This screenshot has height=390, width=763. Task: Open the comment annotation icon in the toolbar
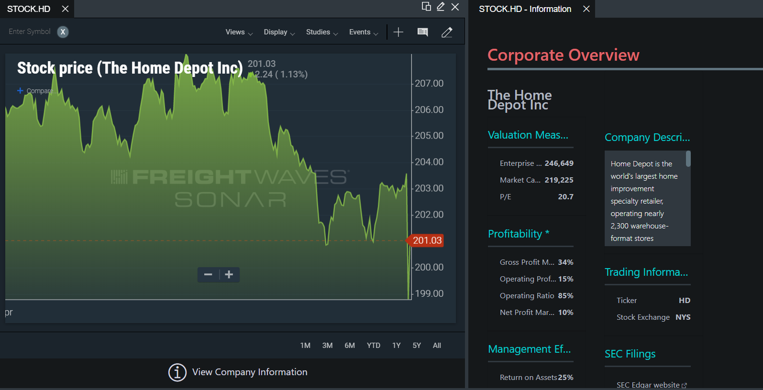coord(423,32)
